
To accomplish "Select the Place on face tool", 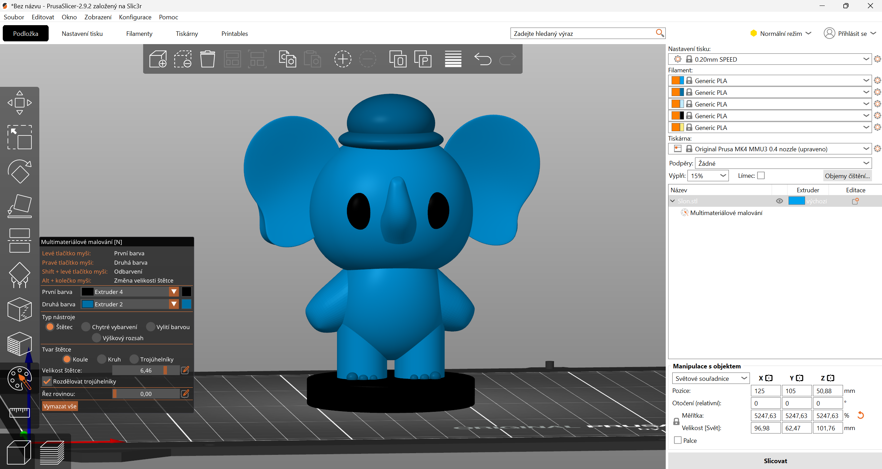I will (19, 206).
